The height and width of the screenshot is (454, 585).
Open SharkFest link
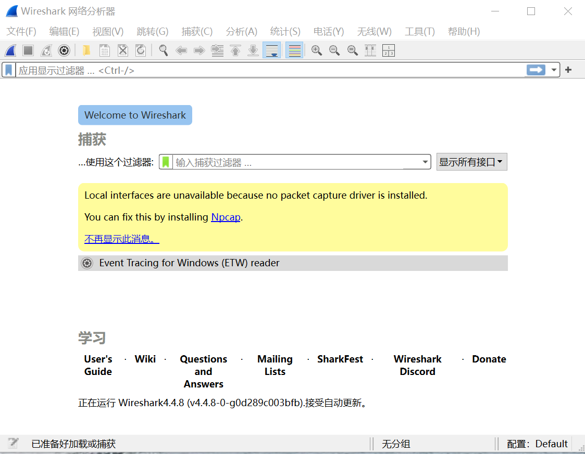click(x=340, y=359)
